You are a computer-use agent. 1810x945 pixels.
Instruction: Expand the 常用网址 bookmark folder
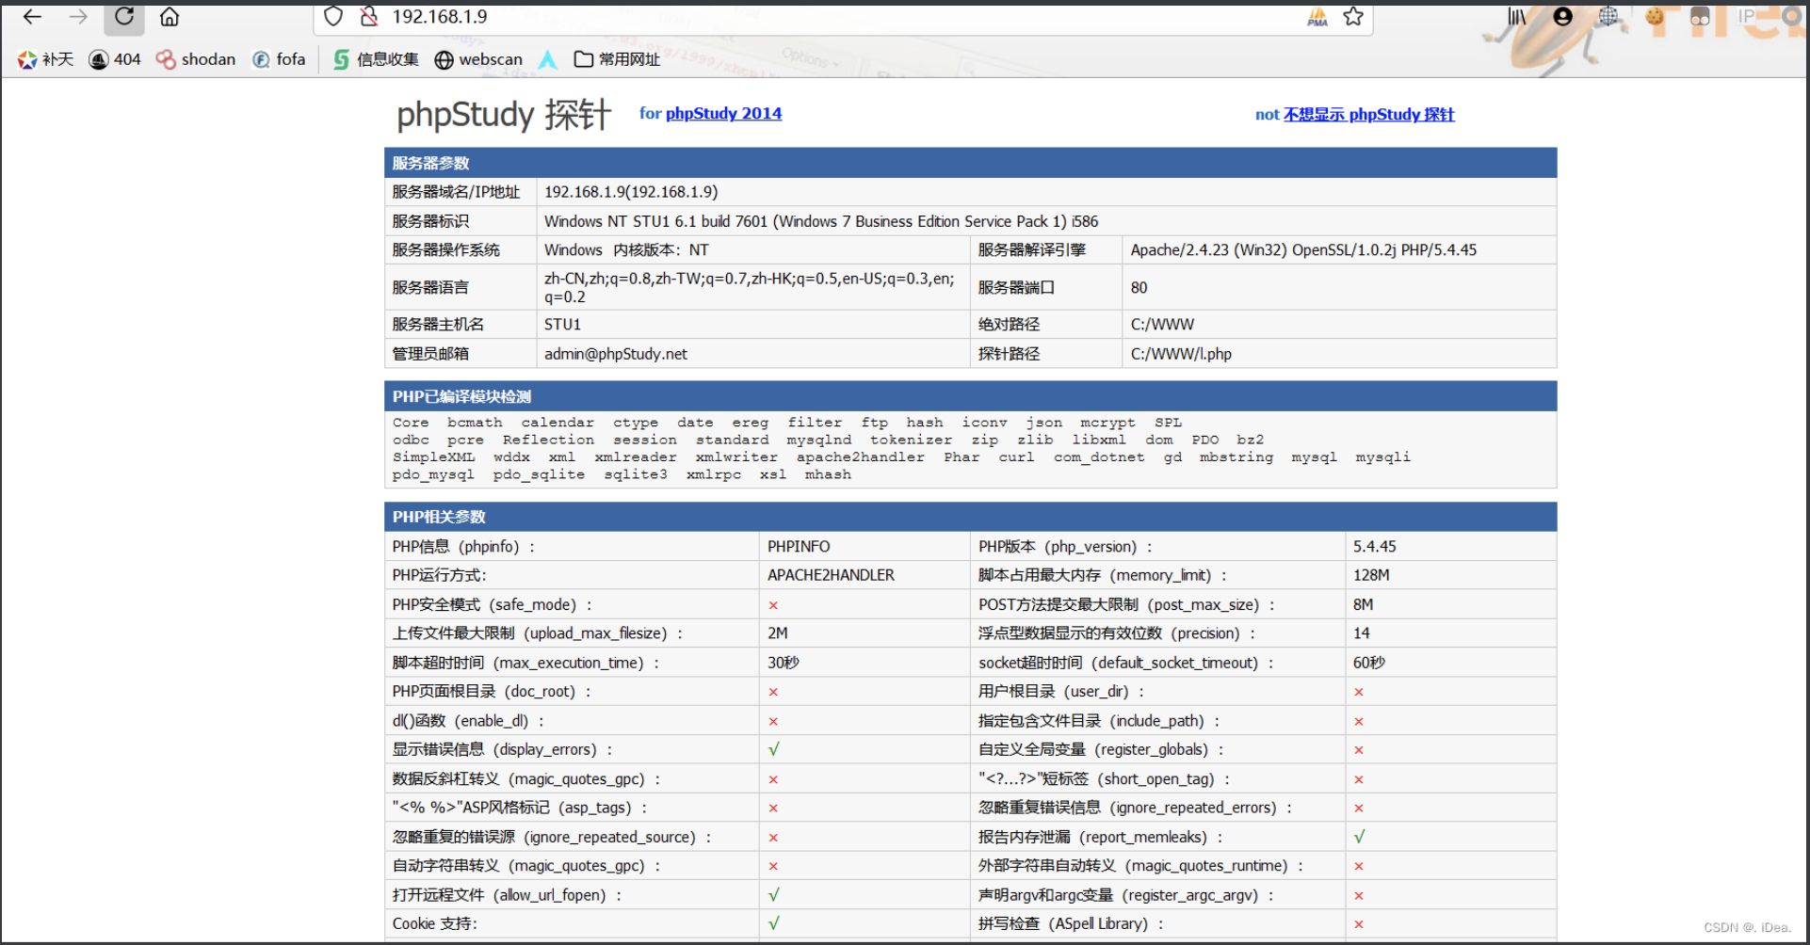[618, 59]
